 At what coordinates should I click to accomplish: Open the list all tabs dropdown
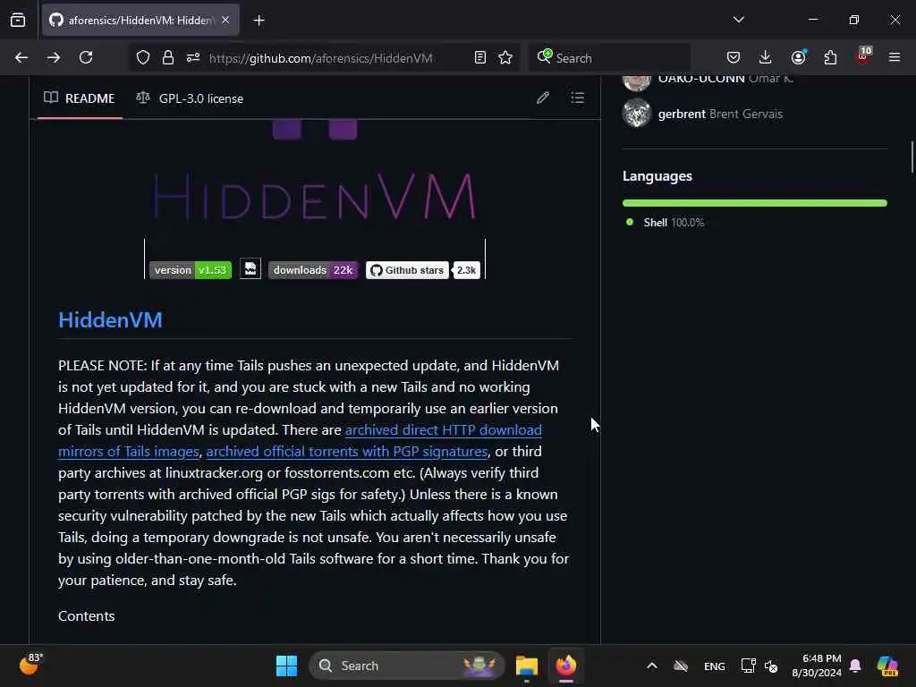(738, 20)
